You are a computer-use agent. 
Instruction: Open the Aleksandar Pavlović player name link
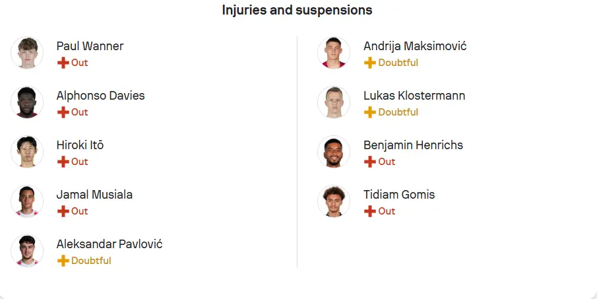click(110, 244)
